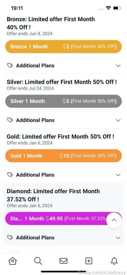
Task: Subscribe with Gold 1 Month $10 button
Action: pyautogui.click(x=63, y=156)
